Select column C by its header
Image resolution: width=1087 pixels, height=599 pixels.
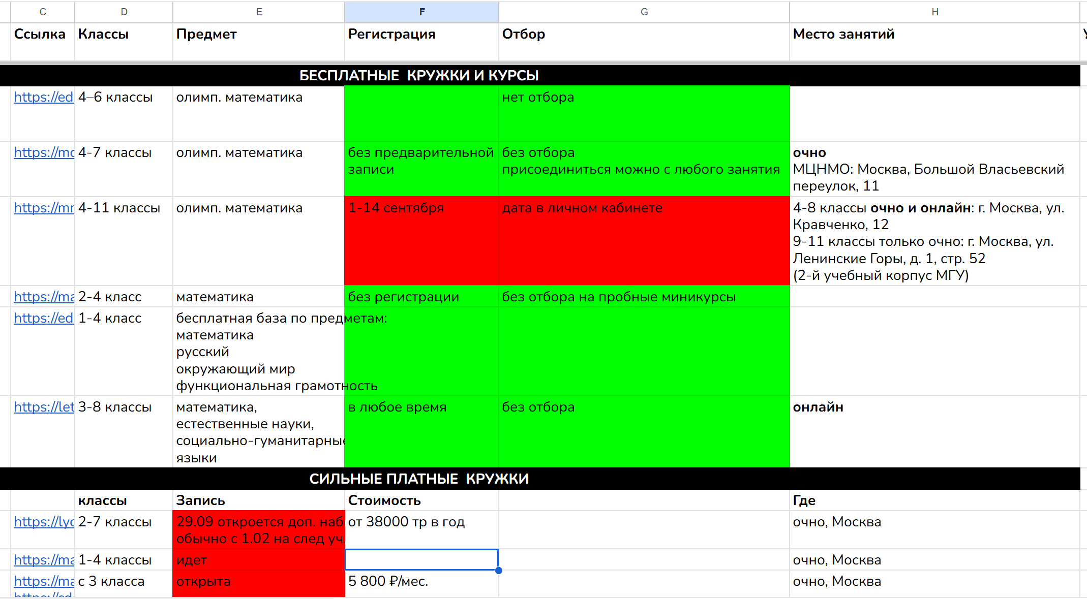[x=43, y=12]
